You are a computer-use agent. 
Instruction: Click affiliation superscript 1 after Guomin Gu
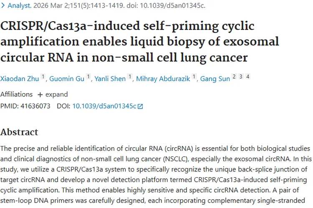[88, 77]
